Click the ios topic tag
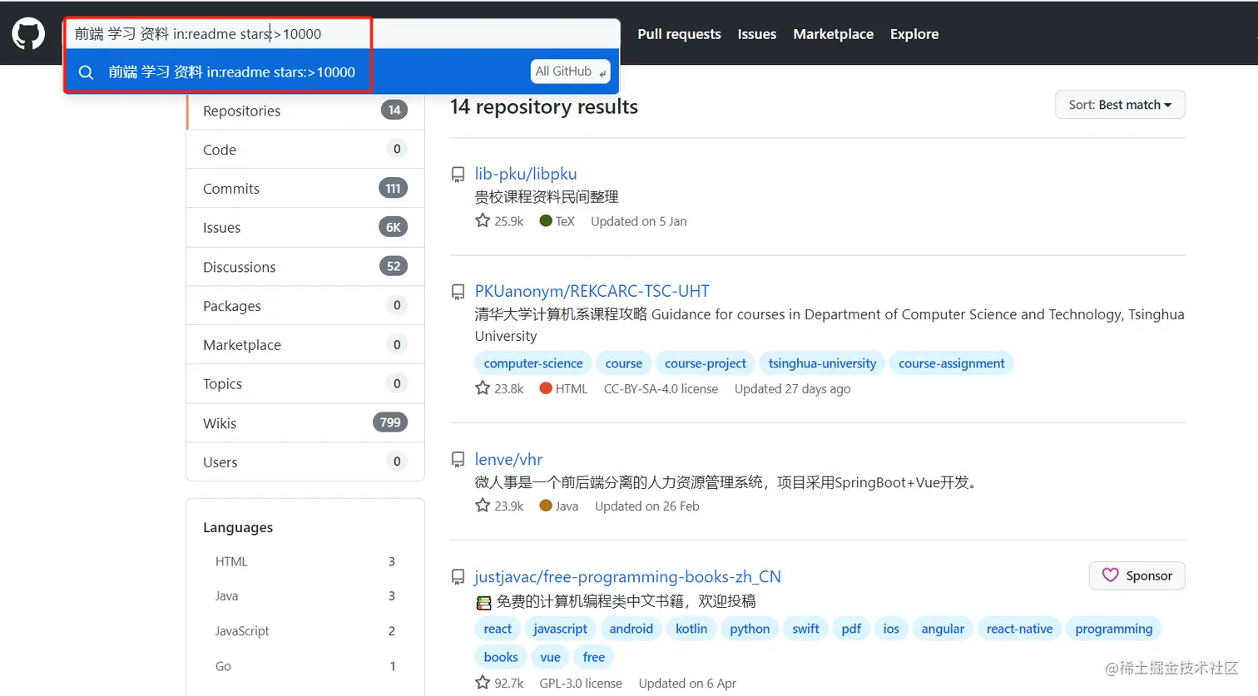 (891, 629)
